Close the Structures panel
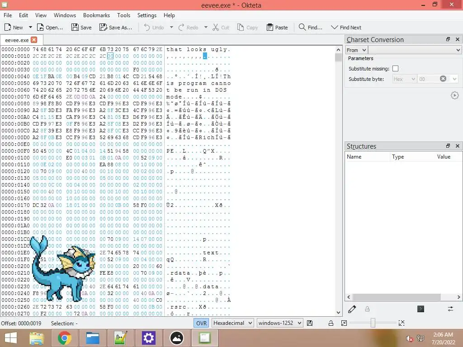 (458, 146)
